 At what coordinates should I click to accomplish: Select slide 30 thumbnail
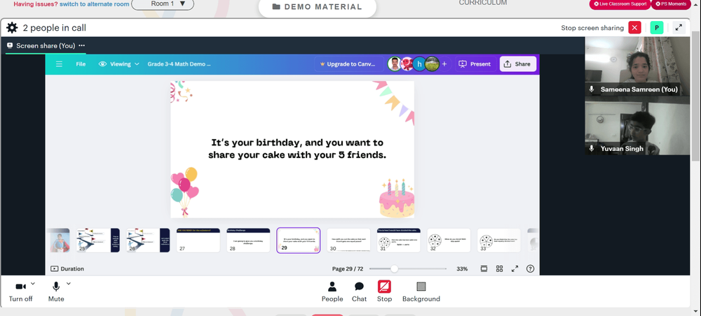(348, 240)
